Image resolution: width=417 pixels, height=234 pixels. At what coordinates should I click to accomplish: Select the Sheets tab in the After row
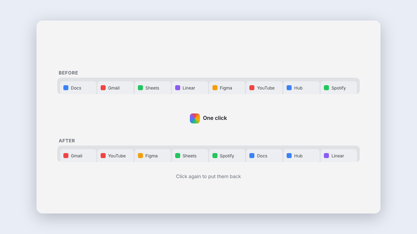[x=190, y=156]
